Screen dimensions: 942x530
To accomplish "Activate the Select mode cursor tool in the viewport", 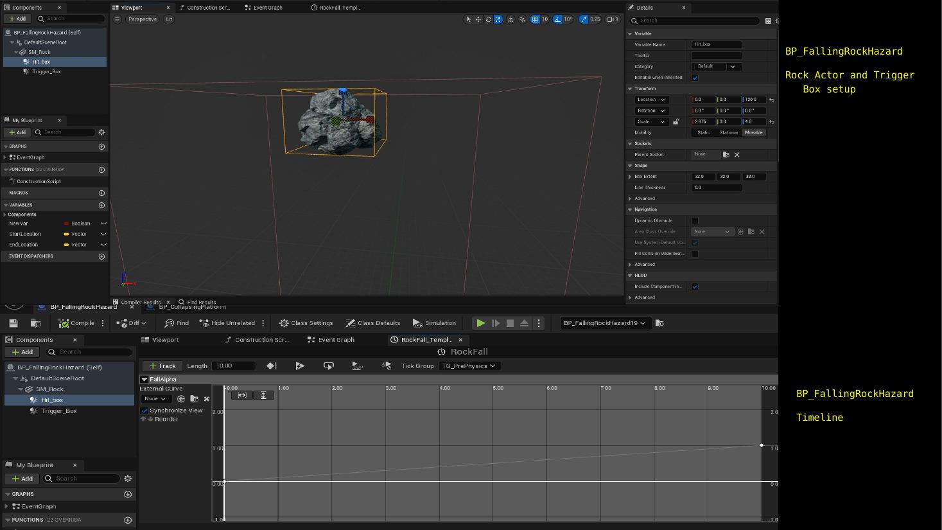I will pyautogui.click(x=468, y=19).
